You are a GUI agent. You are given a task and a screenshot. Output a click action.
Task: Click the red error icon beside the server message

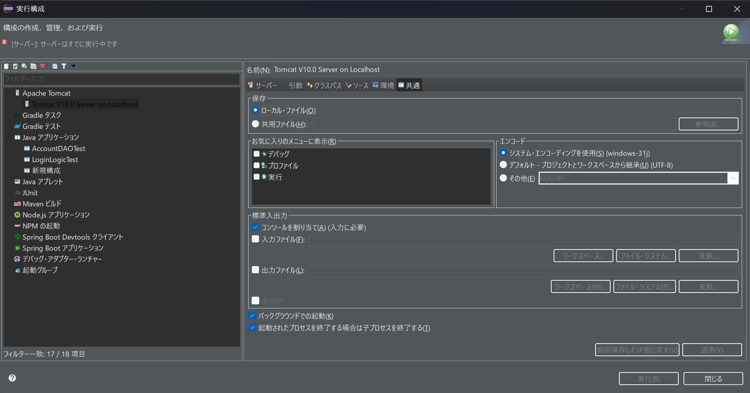[x=5, y=42]
